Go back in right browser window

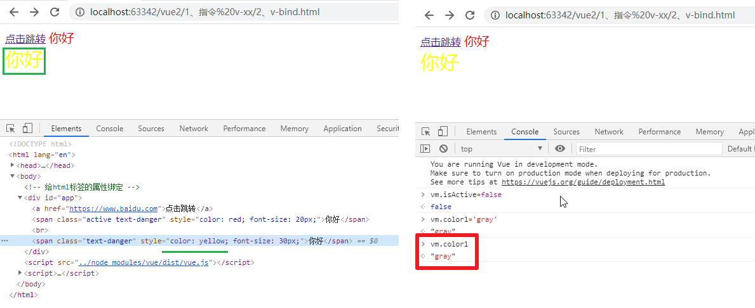coord(429,15)
